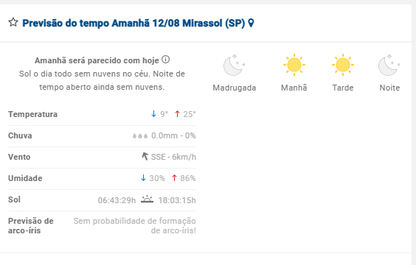
Task: Click the red maximum temperature arrow
Action: (x=177, y=114)
